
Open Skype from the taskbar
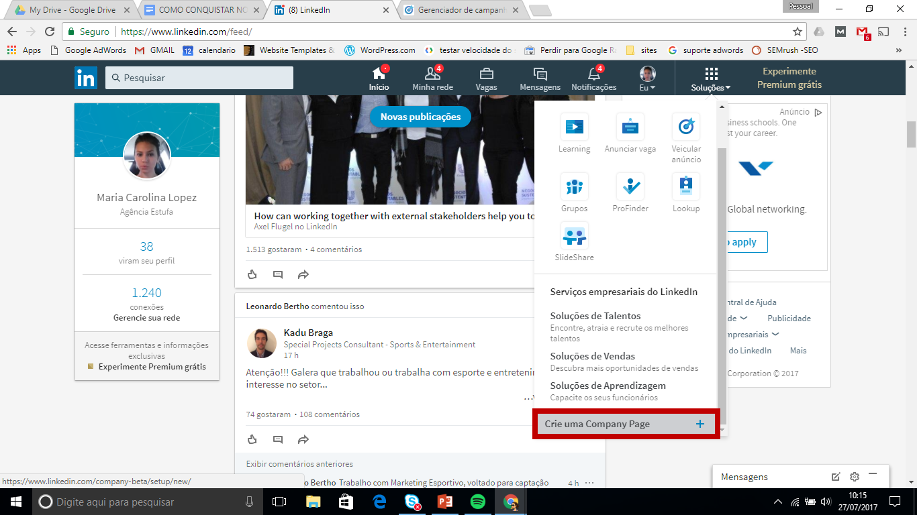click(412, 502)
